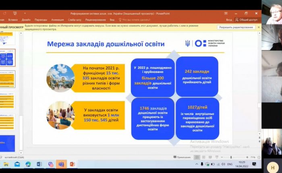282x173 pixels.
Task: Click the PowerPoint icon in the taskbar
Action: 72,164
